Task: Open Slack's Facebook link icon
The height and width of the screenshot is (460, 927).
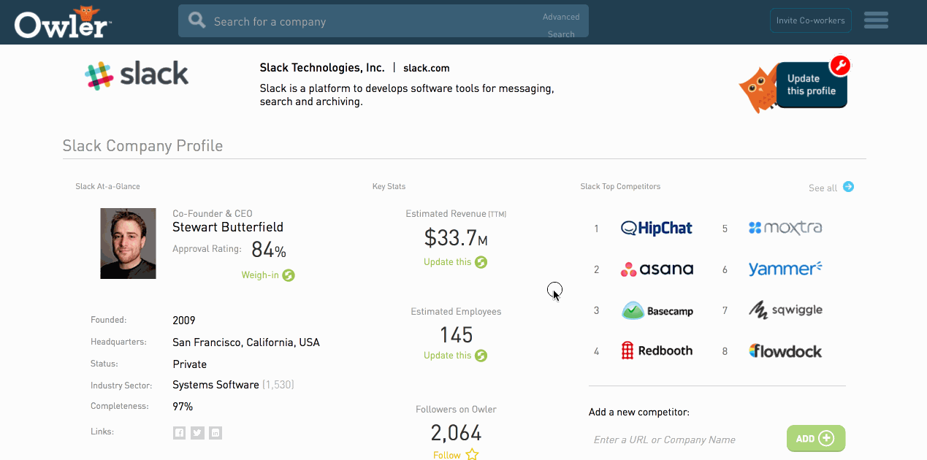Action: pos(179,433)
